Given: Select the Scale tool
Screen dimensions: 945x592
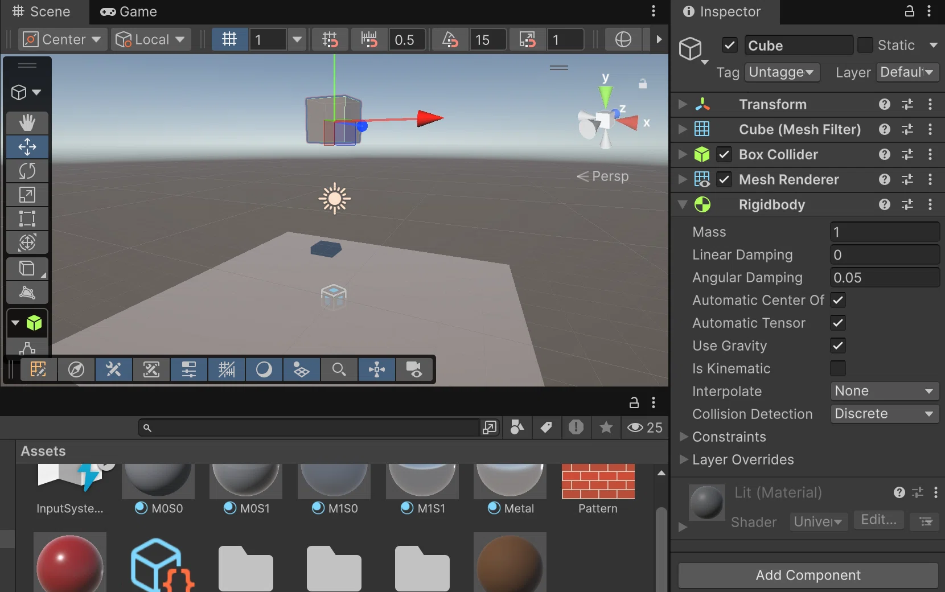Looking at the screenshot, I should pos(27,195).
